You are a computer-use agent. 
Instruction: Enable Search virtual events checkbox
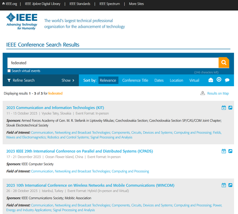(9, 71)
